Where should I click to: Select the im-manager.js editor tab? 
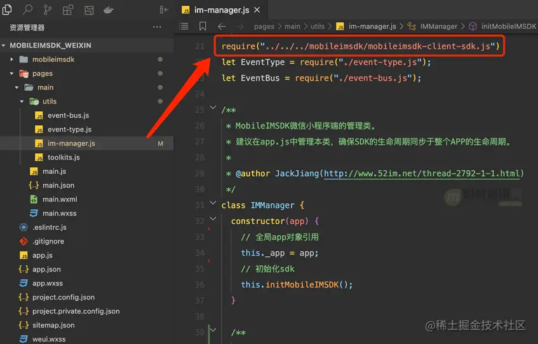pyautogui.click(x=221, y=10)
